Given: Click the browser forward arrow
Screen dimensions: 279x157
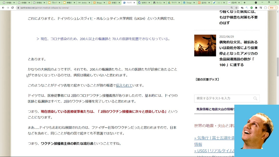Looking at the screenshot, I should click(x=8, y=8).
